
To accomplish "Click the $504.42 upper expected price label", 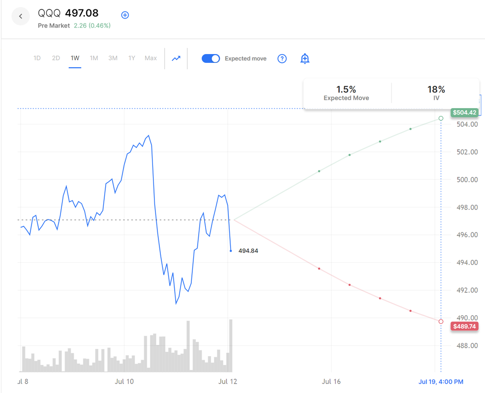I will point(464,112).
